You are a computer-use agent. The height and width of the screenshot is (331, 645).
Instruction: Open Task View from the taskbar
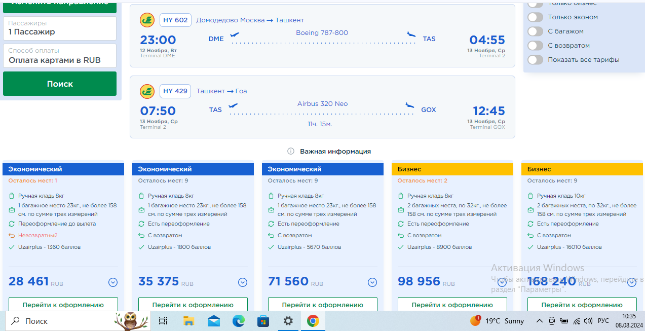tap(163, 321)
